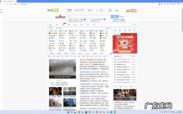Open the 百度地图 site link
This screenshot has height=114, width=183.
click(x=92, y=41)
